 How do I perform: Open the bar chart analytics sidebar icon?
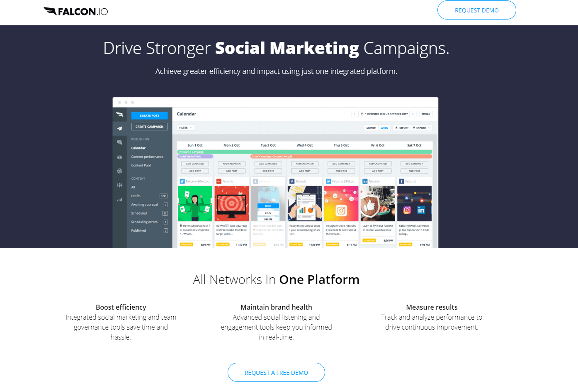pyautogui.click(x=119, y=200)
